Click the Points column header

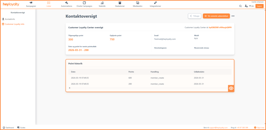[x=131, y=72]
